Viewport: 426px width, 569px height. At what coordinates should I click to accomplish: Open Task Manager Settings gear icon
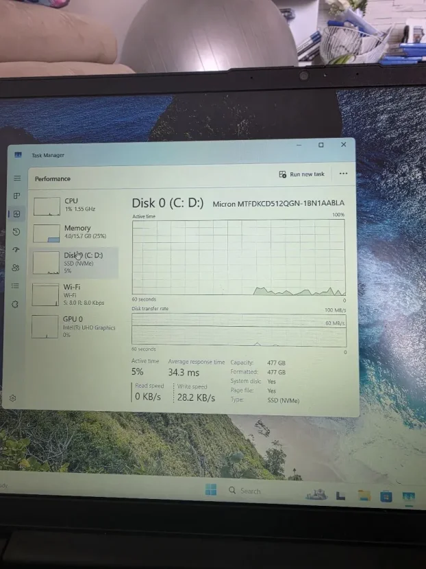coord(13,398)
